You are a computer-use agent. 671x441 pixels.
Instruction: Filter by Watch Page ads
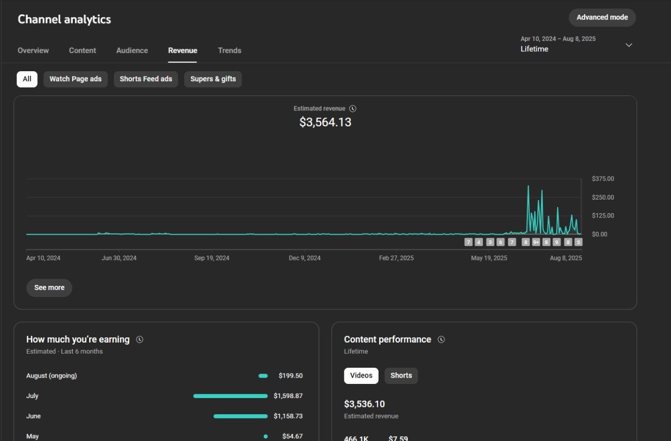point(75,79)
